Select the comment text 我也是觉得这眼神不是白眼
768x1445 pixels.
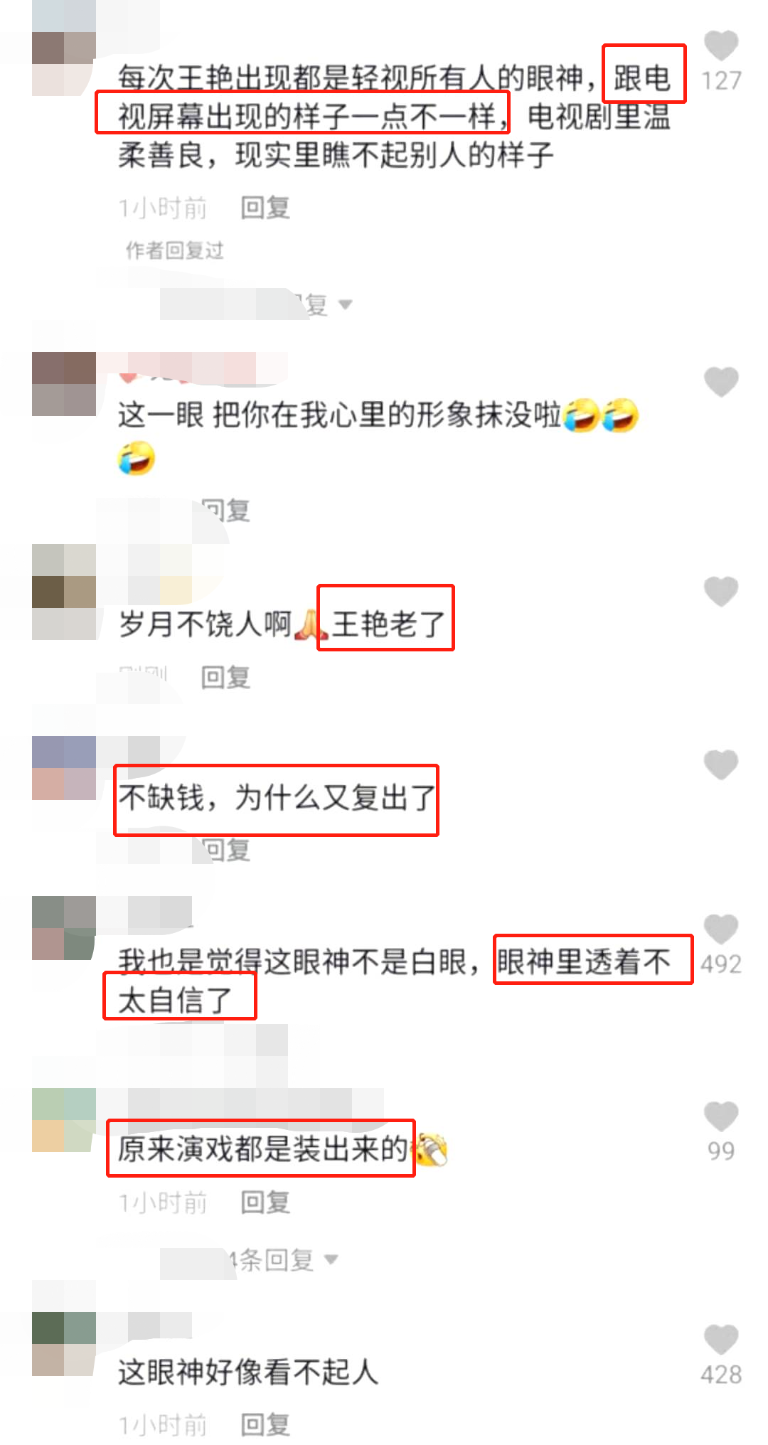(293, 962)
